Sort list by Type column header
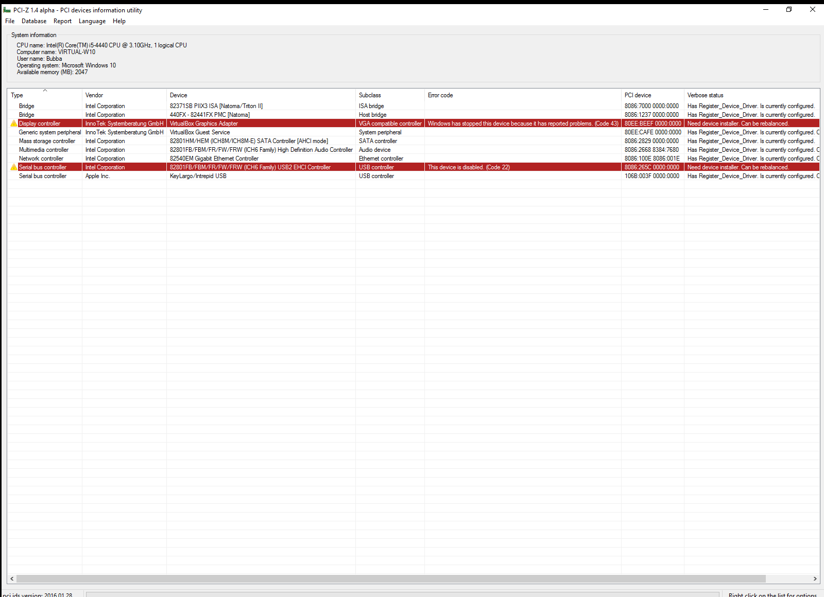This screenshot has width=824, height=597. (45, 95)
